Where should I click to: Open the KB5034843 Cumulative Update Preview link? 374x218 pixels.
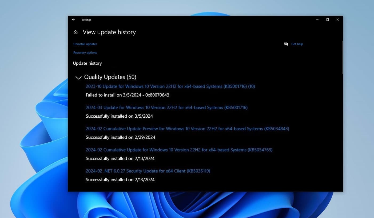[187, 129]
